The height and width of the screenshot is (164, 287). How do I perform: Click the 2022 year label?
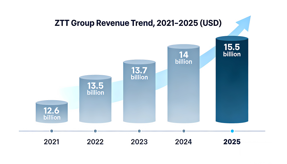pos(95,142)
